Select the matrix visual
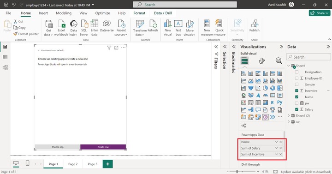The image size is (332, 174). pos(265,102)
